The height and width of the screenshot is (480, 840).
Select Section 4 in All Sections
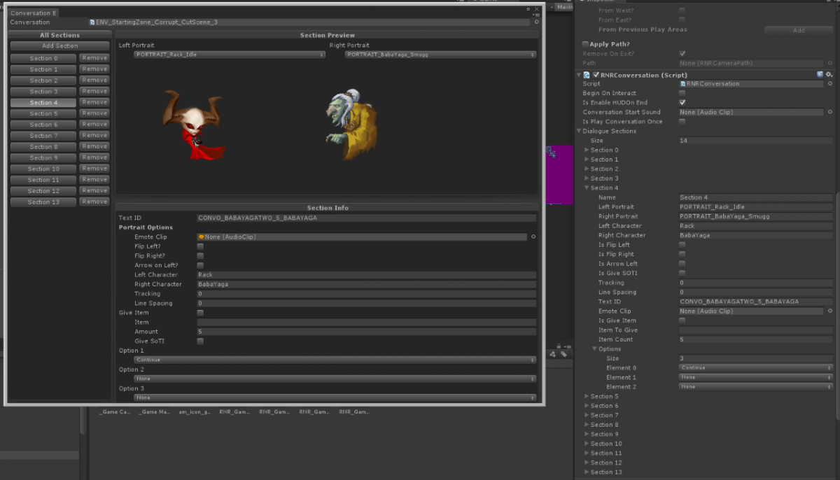click(43, 103)
